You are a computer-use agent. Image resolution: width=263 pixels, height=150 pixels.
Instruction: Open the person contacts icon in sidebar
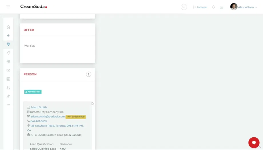8,87
